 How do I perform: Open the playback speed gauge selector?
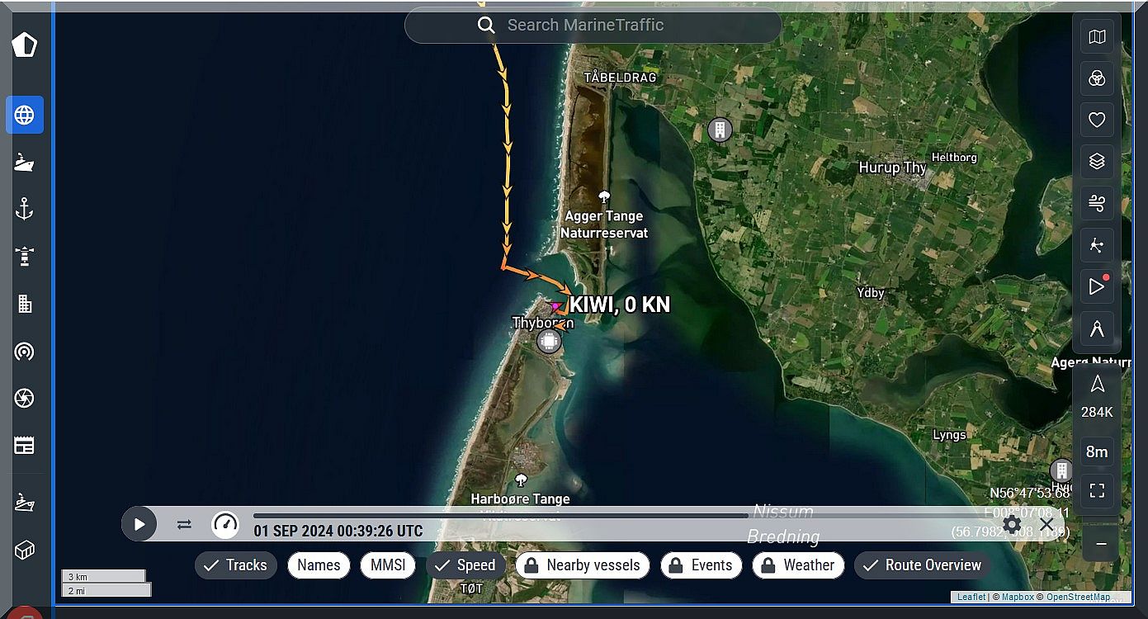[x=224, y=524]
